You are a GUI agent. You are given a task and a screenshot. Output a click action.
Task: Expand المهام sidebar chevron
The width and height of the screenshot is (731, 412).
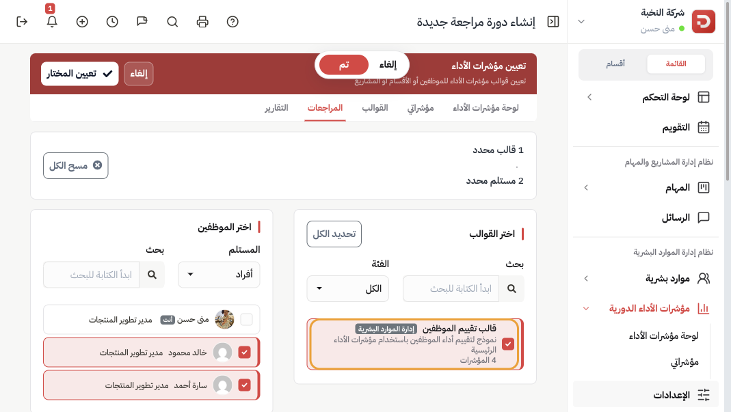pyautogui.click(x=586, y=187)
